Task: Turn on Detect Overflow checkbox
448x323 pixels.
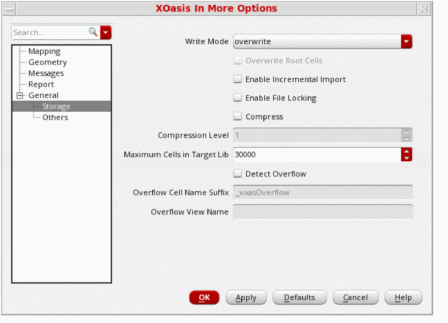Action: (x=238, y=174)
